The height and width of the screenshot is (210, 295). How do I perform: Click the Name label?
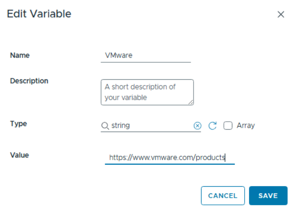(x=20, y=55)
